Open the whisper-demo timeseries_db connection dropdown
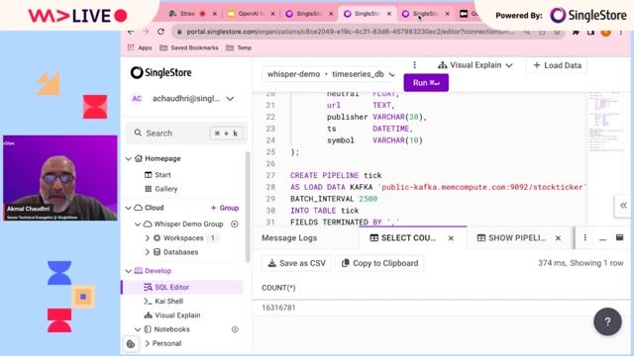Image resolution: width=634 pixels, height=356 pixels. pos(330,74)
